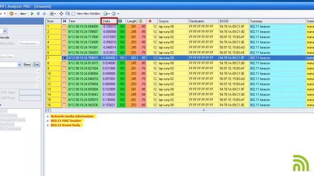Sort packets by the Delta column header
Image resolution: width=314 pixels, height=176 pixels.
point(109,21)
